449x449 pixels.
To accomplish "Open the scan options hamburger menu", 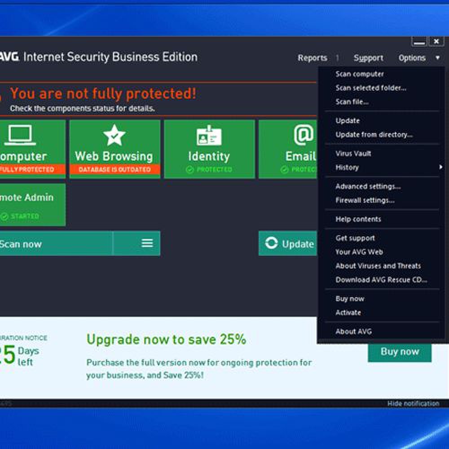I will 147,243.
